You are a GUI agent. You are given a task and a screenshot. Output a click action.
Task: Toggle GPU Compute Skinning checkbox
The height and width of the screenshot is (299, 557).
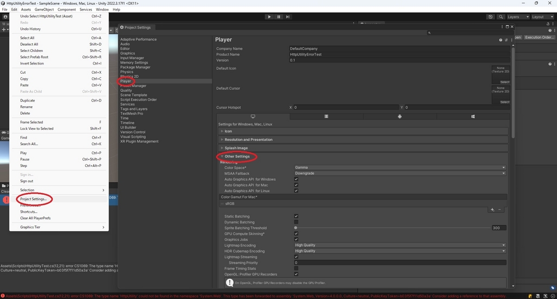(x=296, y=234)
